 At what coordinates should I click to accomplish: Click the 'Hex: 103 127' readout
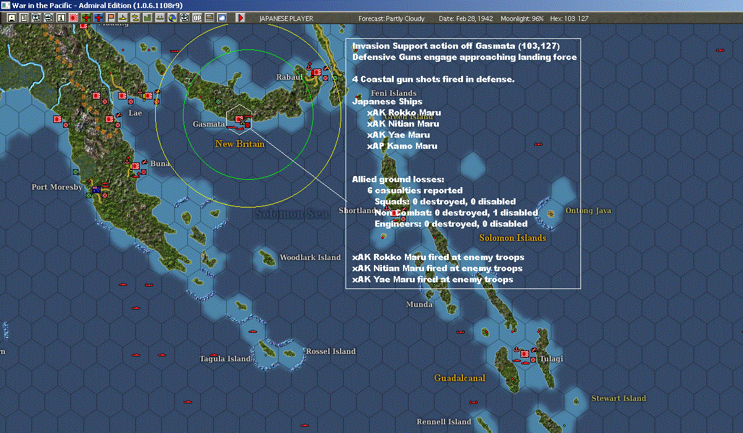(568, 19)
